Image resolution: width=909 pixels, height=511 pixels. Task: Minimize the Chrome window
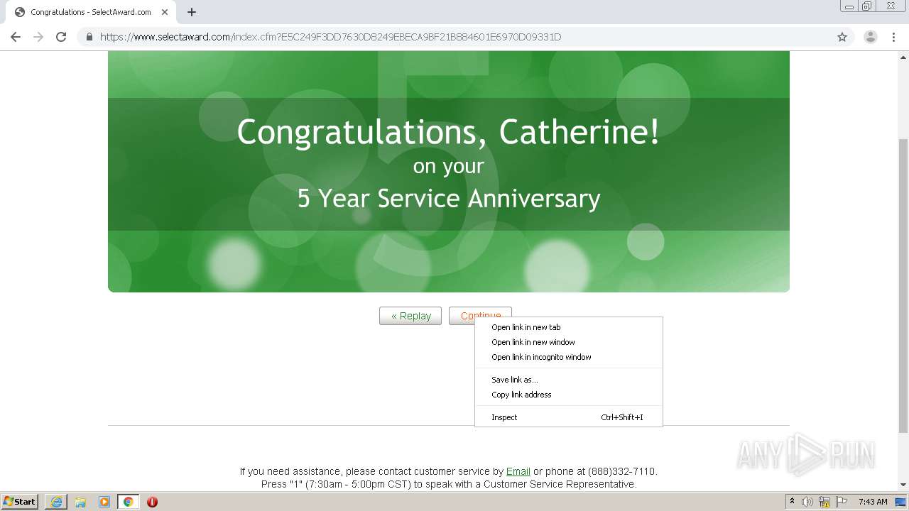tap(849, 6)
